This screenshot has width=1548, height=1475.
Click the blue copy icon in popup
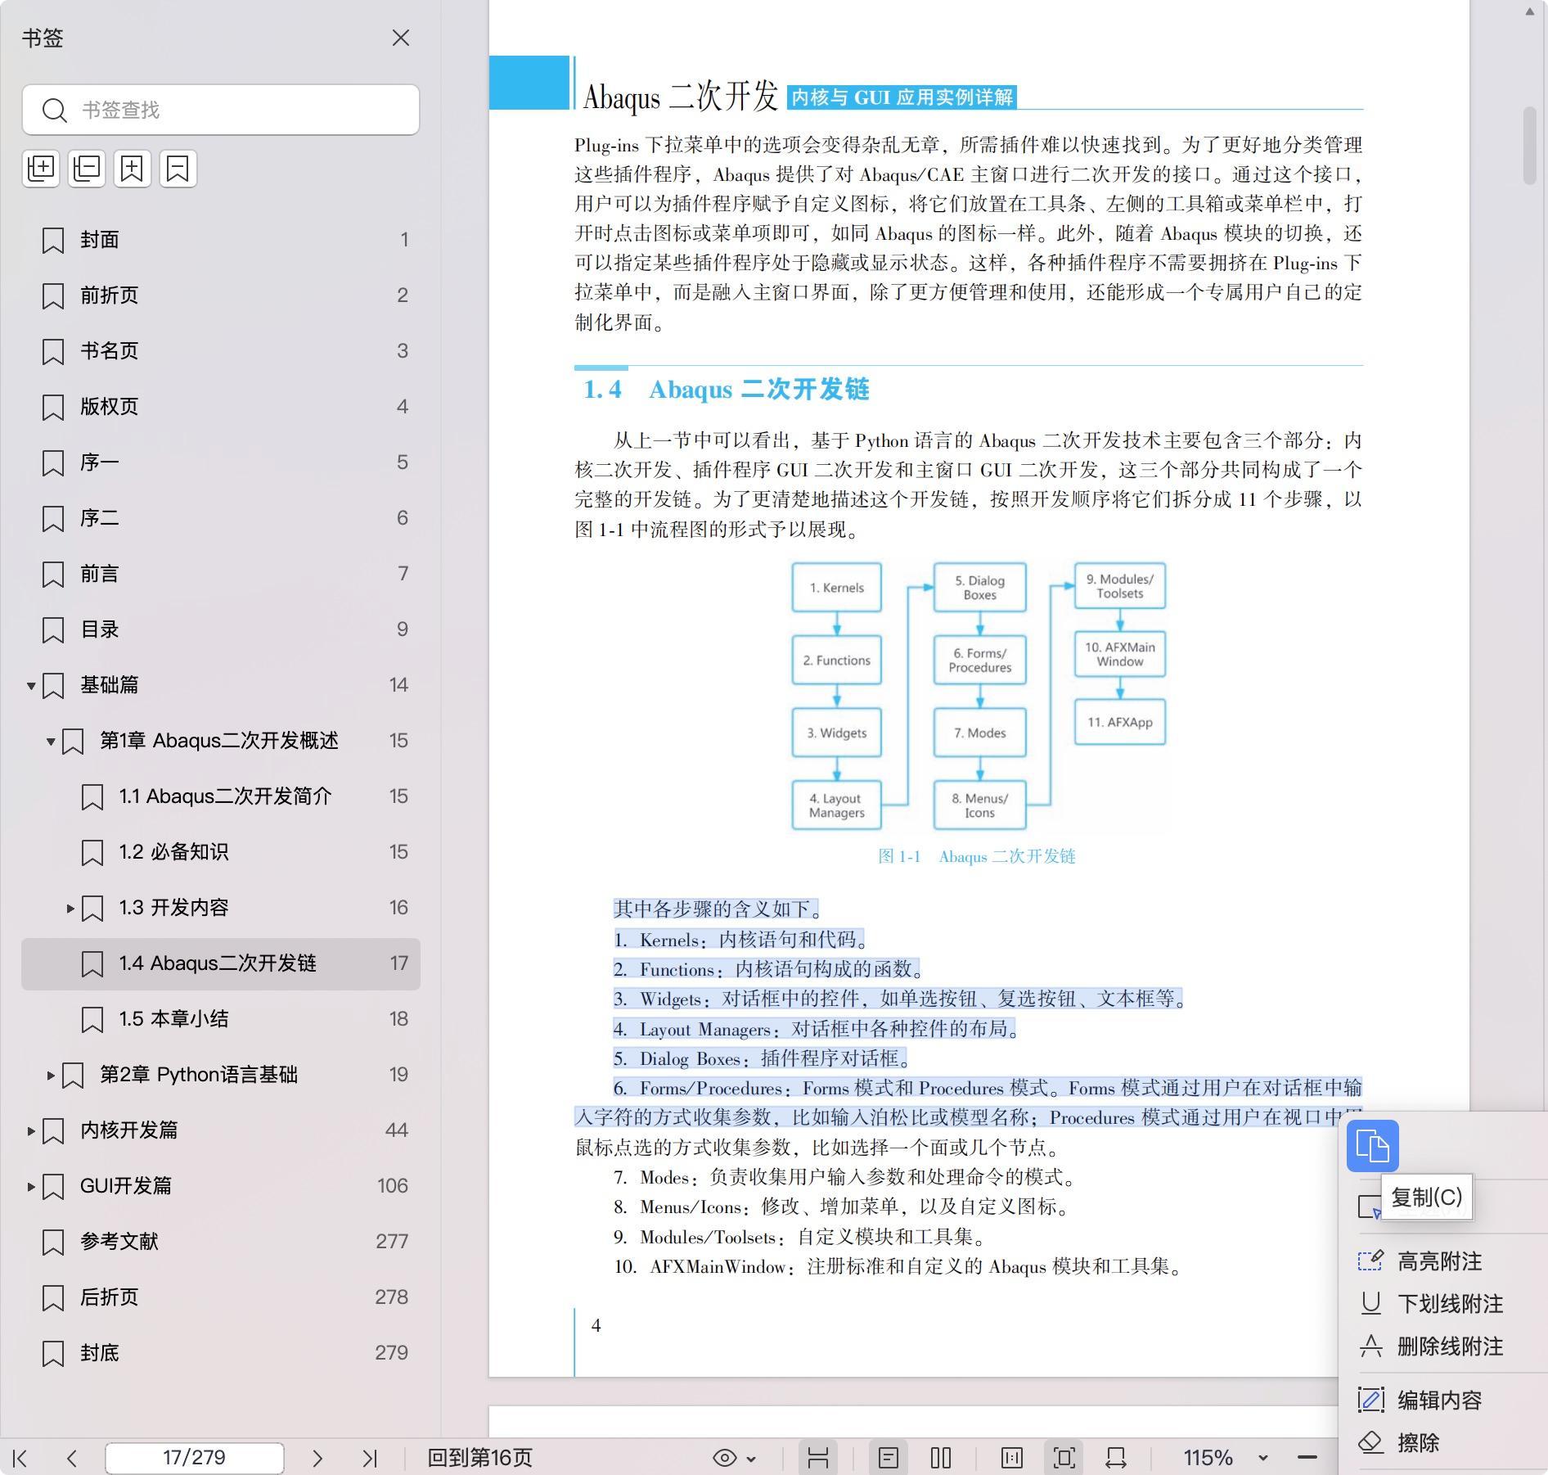[1372, 1145]
